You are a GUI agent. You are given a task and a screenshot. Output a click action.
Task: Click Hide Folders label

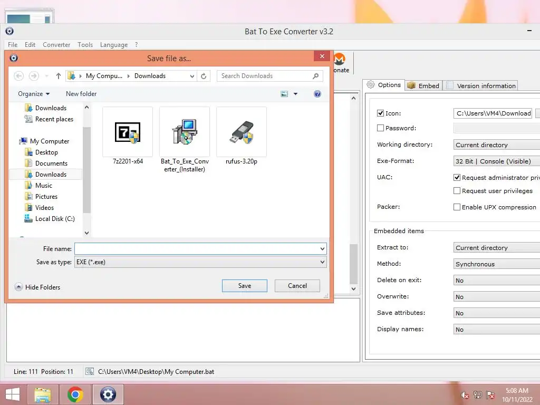(43, 287)
